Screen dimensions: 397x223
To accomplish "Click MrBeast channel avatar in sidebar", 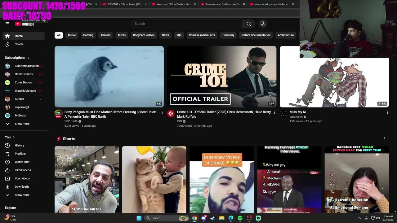I will pos(7,116).
